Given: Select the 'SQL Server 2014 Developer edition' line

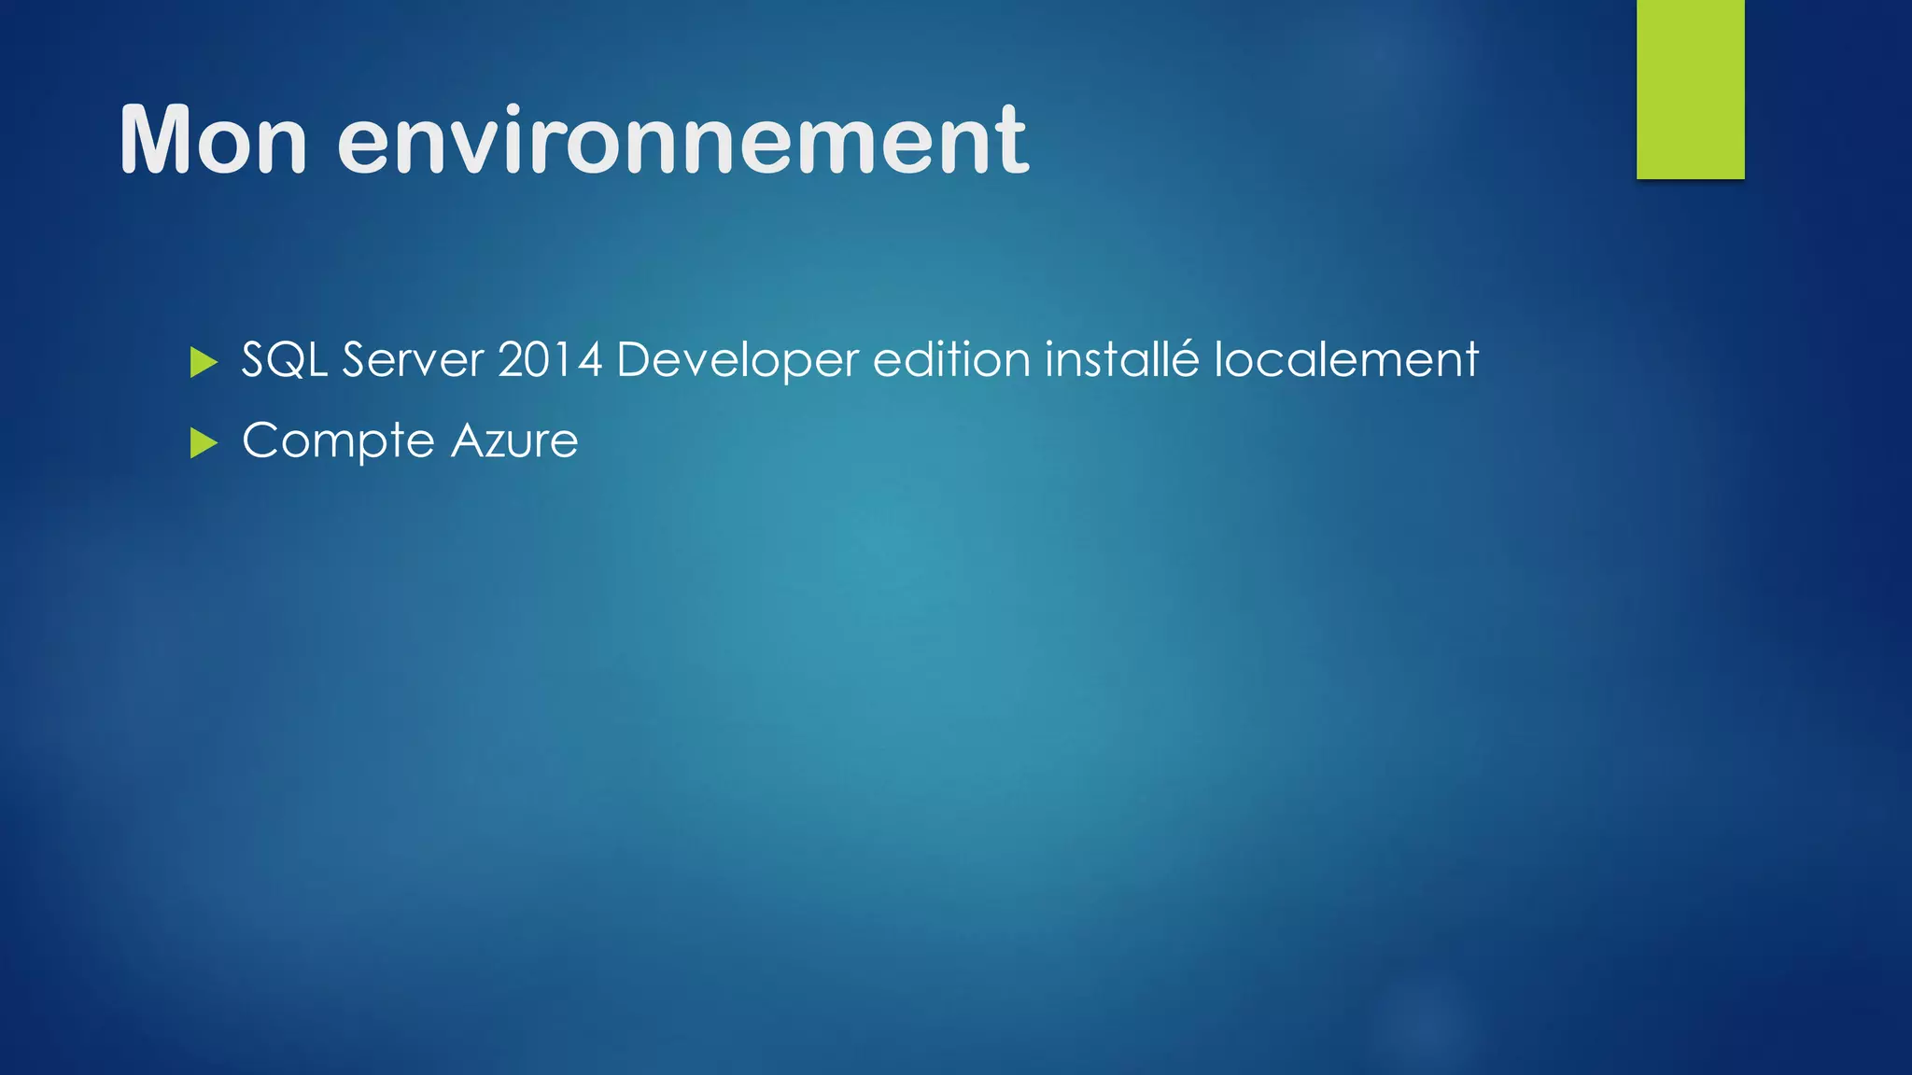Looking at the screenshot, I should coord(860,360).
